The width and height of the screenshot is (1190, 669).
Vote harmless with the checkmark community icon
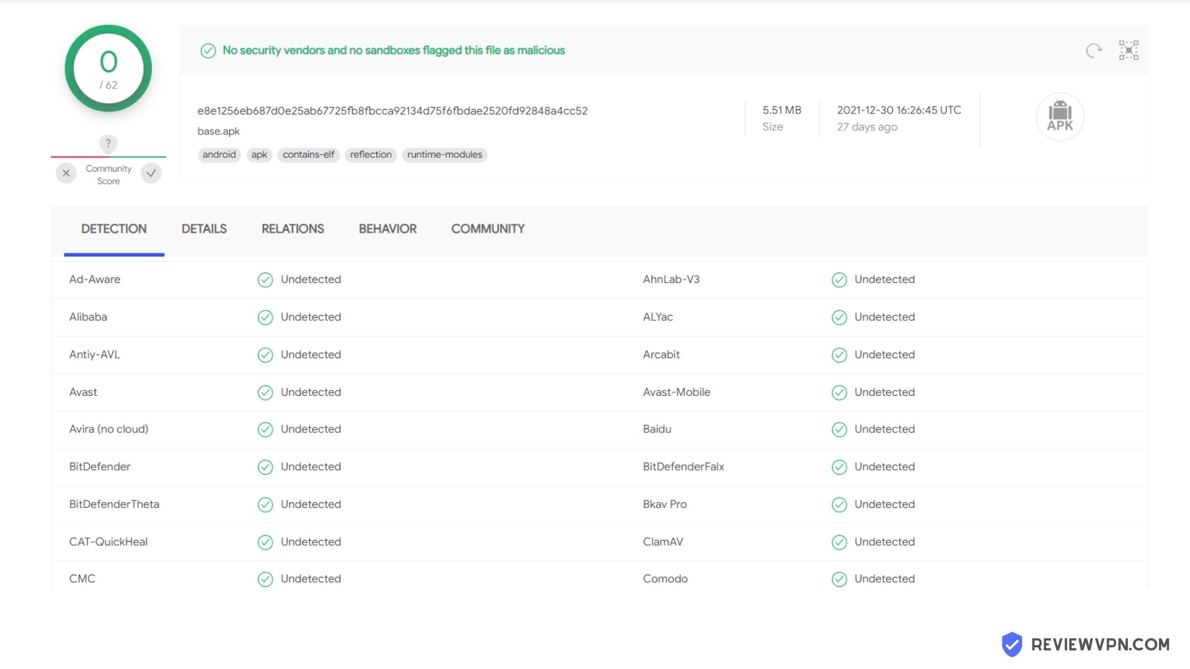point(151,173)
